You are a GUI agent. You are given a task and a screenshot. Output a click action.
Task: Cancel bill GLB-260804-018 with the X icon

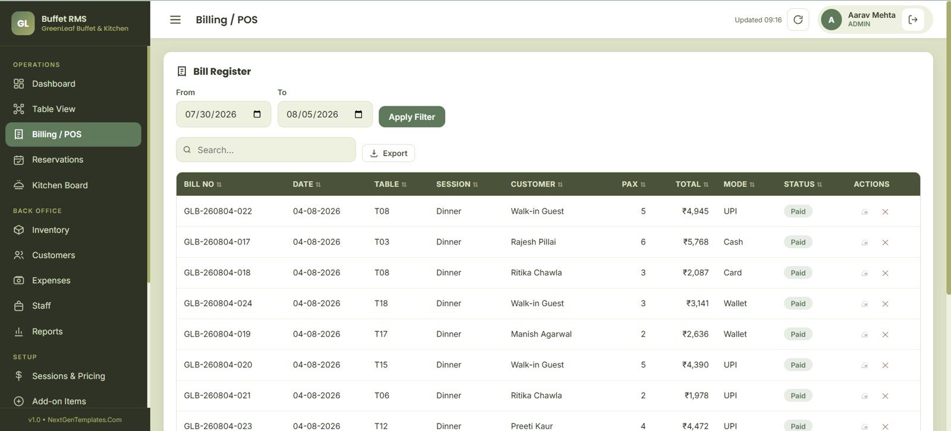(885, 273)
